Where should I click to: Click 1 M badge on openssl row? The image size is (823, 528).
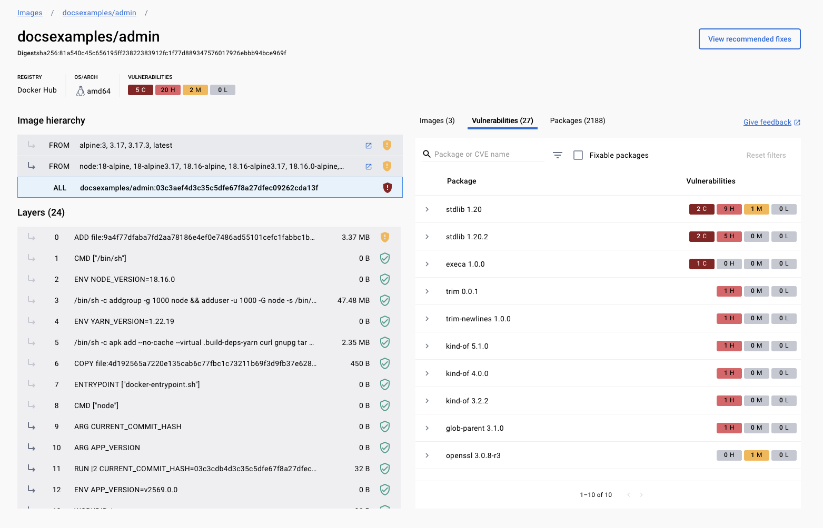point(757,455)
